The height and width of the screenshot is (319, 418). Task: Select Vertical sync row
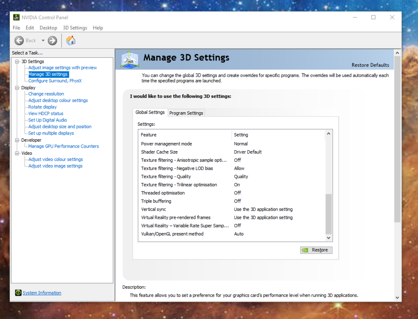[232, 209]
